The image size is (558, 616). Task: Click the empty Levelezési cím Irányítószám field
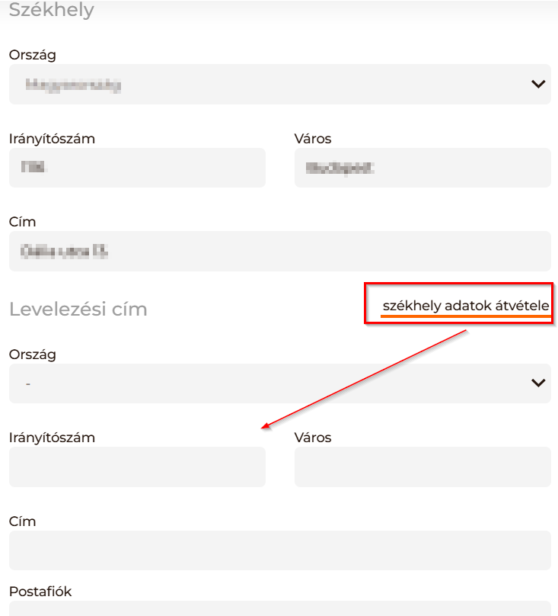(137, 467)
